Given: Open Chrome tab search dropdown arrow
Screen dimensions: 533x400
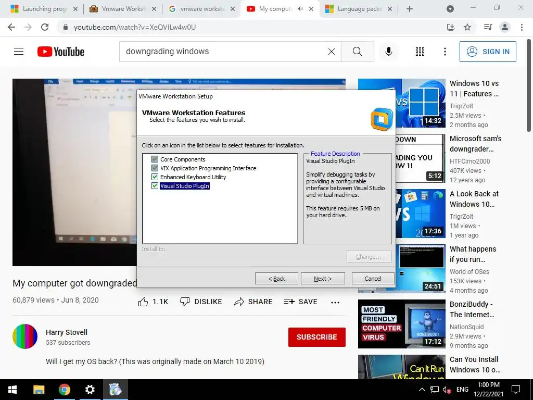Looking at the screenshot, I should (450, 9).
